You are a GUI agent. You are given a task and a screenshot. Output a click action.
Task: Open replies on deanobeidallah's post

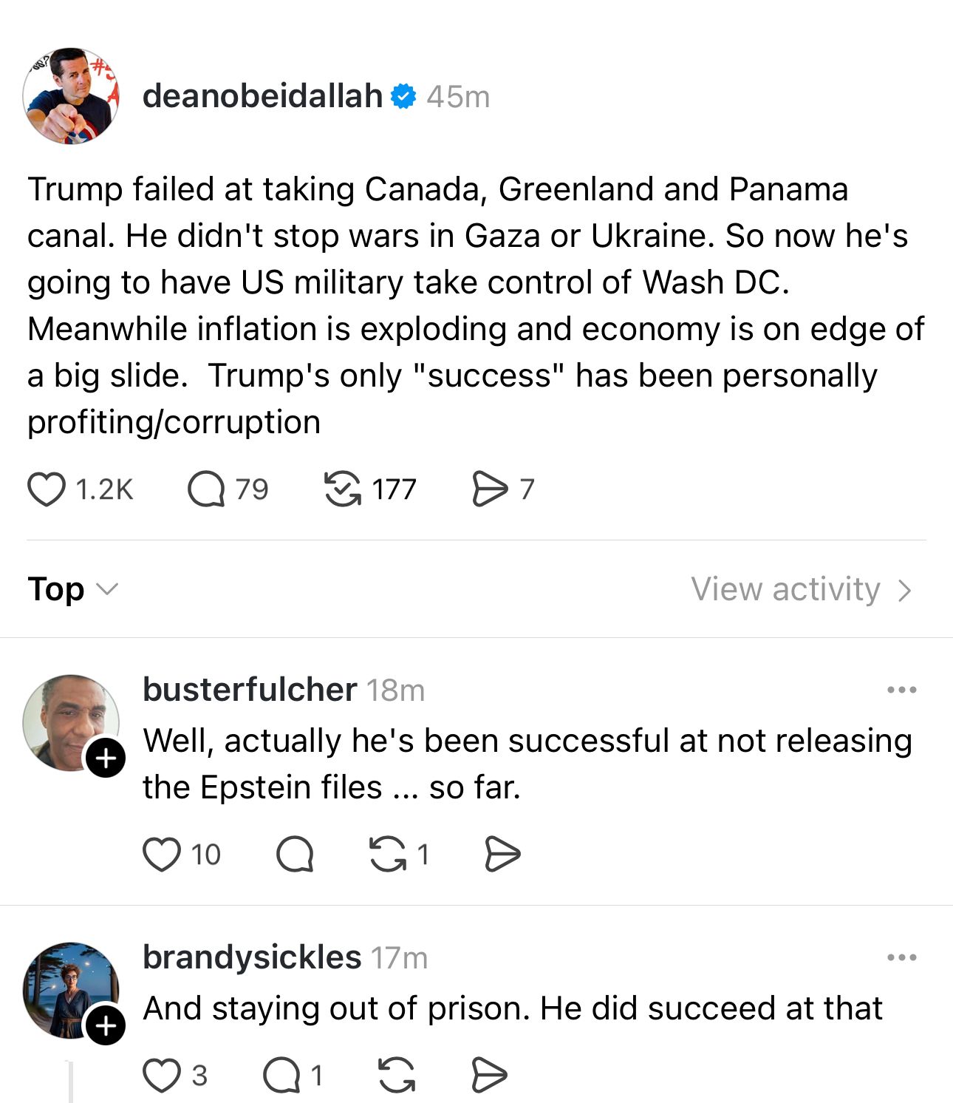click(x=206, y=489)
